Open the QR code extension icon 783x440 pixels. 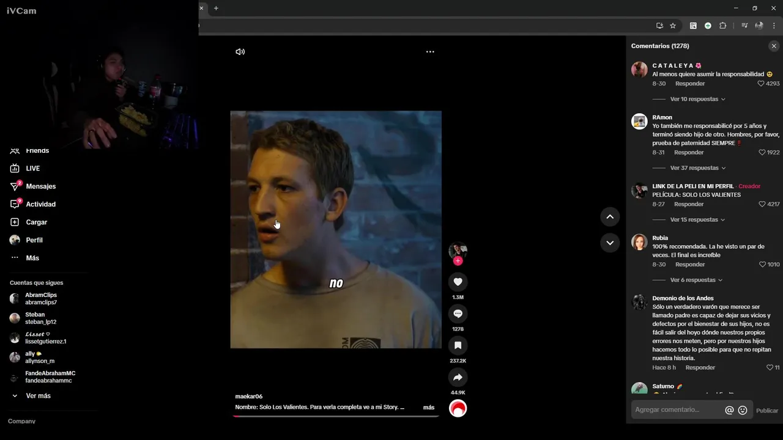pos(693,26)
